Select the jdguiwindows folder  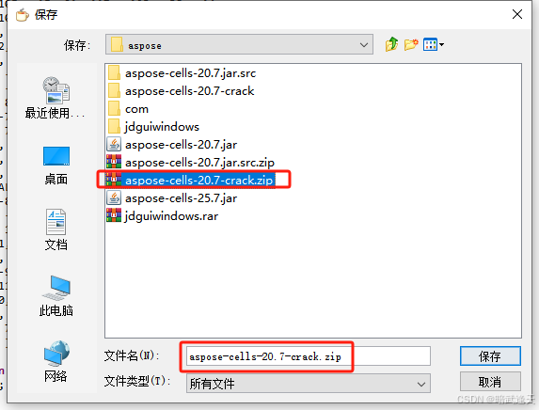coord(153,127)
